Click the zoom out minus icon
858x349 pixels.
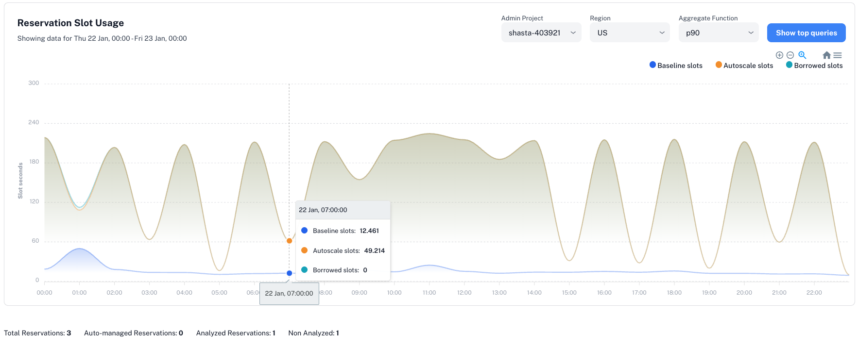point(790,55)
